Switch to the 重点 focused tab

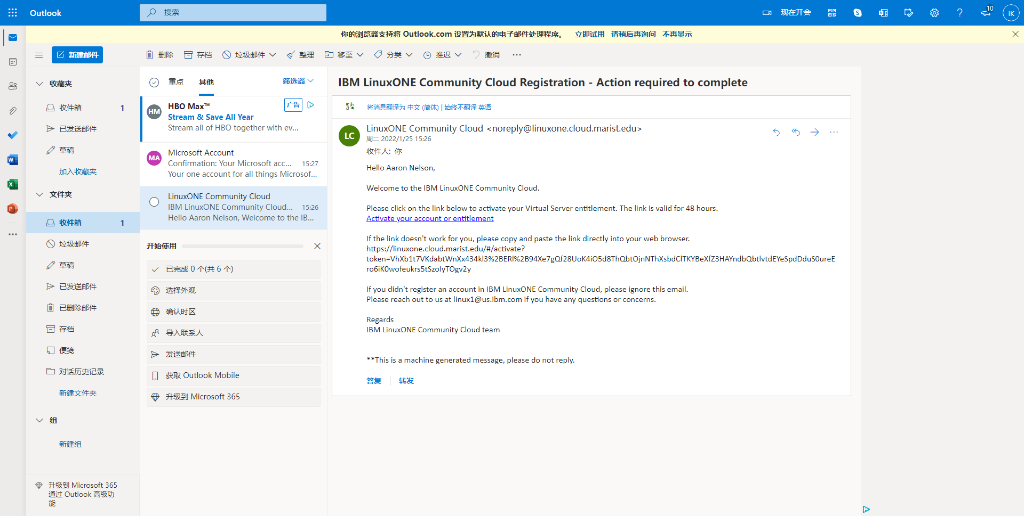pos(176,82)
